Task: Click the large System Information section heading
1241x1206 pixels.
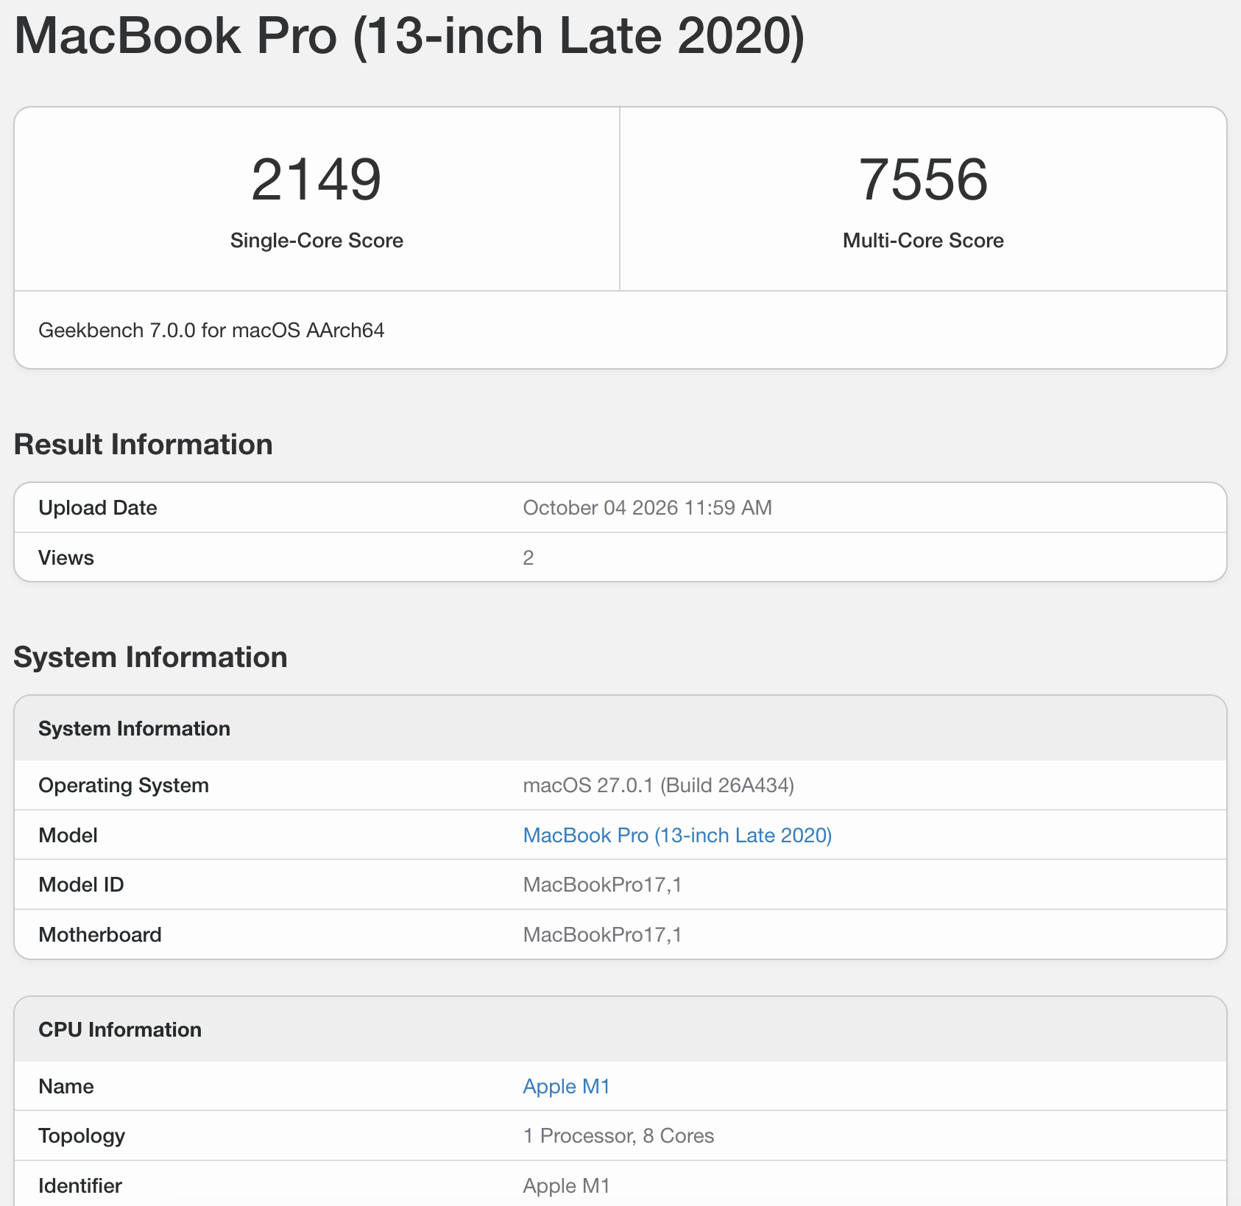Action: (150, 657)
